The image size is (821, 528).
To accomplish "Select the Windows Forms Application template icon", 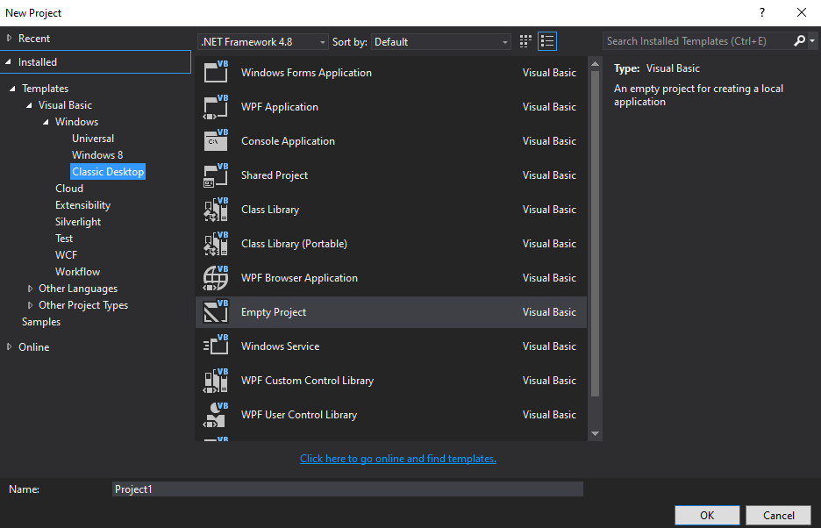I will [x=216, y=72].
